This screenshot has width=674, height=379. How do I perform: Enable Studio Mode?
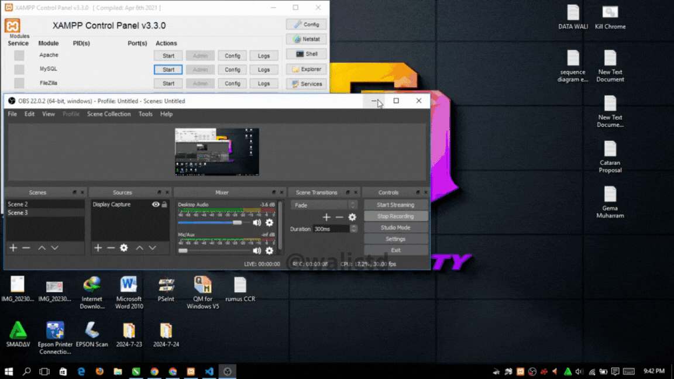pos(396,228)
